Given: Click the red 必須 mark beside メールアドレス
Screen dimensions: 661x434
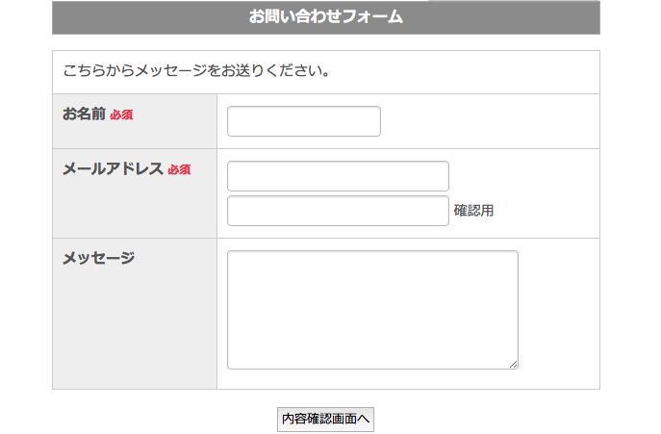Looking at the screenshot, I should point(179,169).
